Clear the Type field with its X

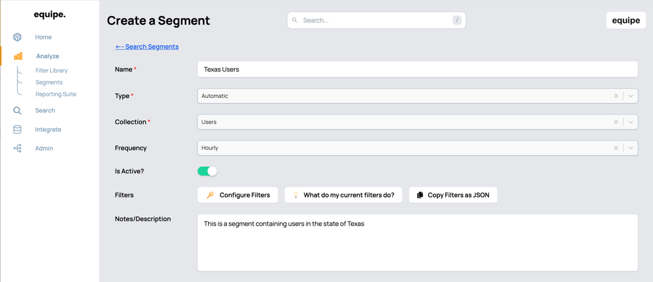616,96
